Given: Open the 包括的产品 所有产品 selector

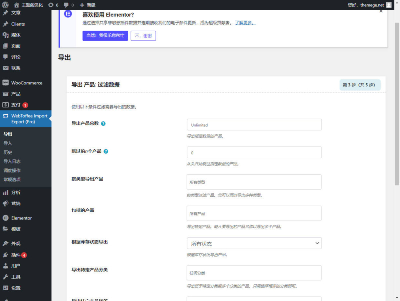Looking at the screenshot, I should click(x=254, y=213).
